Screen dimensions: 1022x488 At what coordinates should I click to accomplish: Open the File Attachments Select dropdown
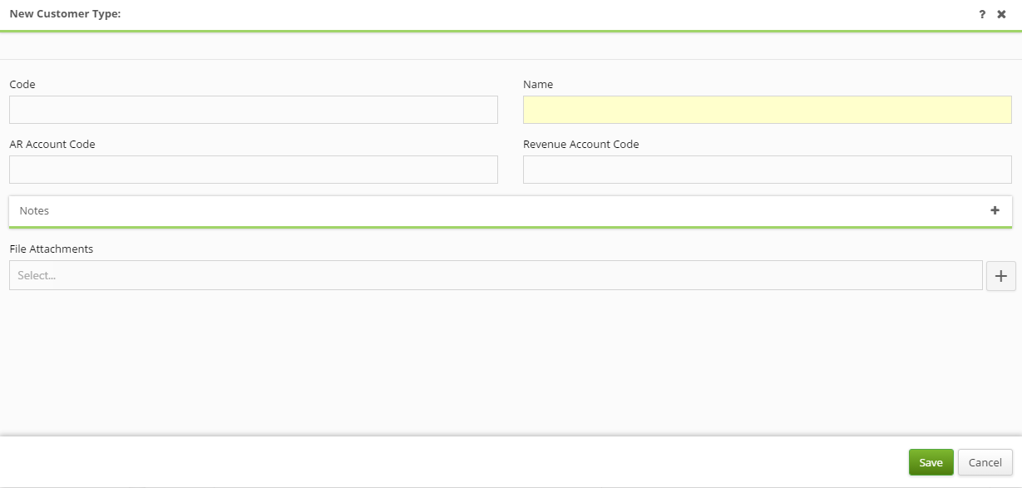click(495, 275)
